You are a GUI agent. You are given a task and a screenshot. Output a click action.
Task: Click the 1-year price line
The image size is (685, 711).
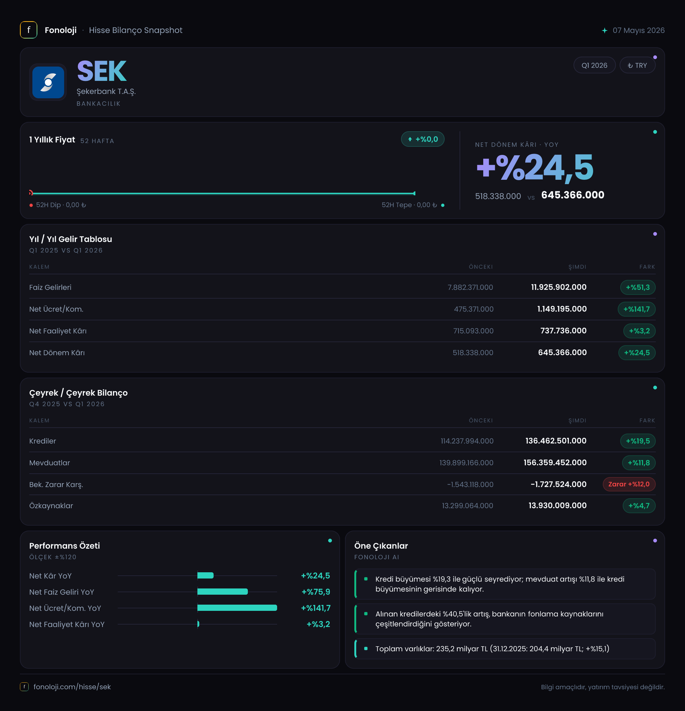(223, 193)
